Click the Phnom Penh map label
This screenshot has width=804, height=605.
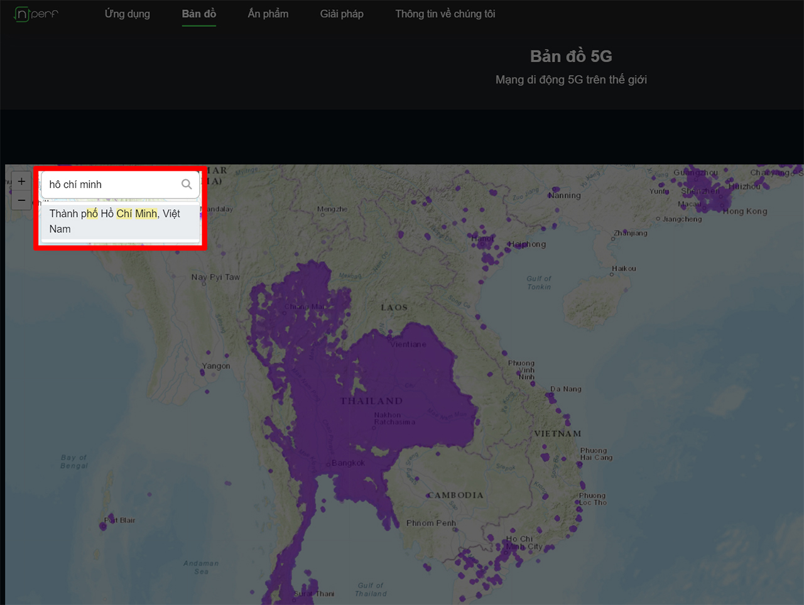click(x=431, y=523)
